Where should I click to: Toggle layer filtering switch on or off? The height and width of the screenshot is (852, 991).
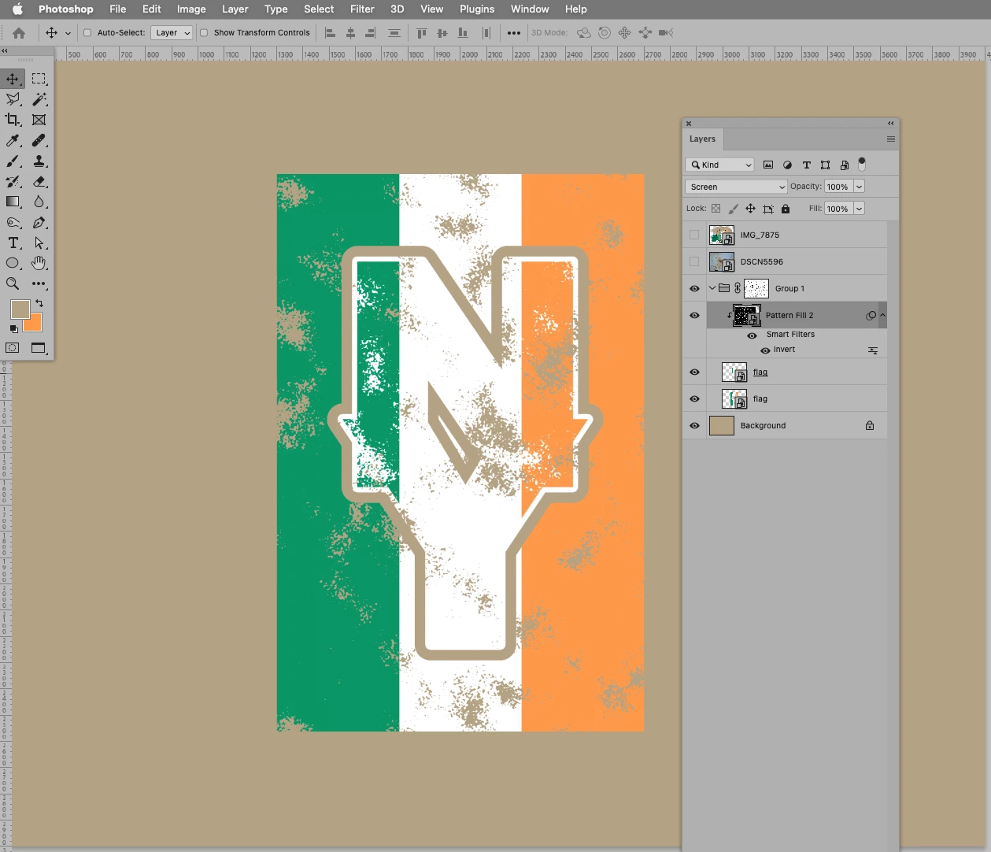pos(862,164)
